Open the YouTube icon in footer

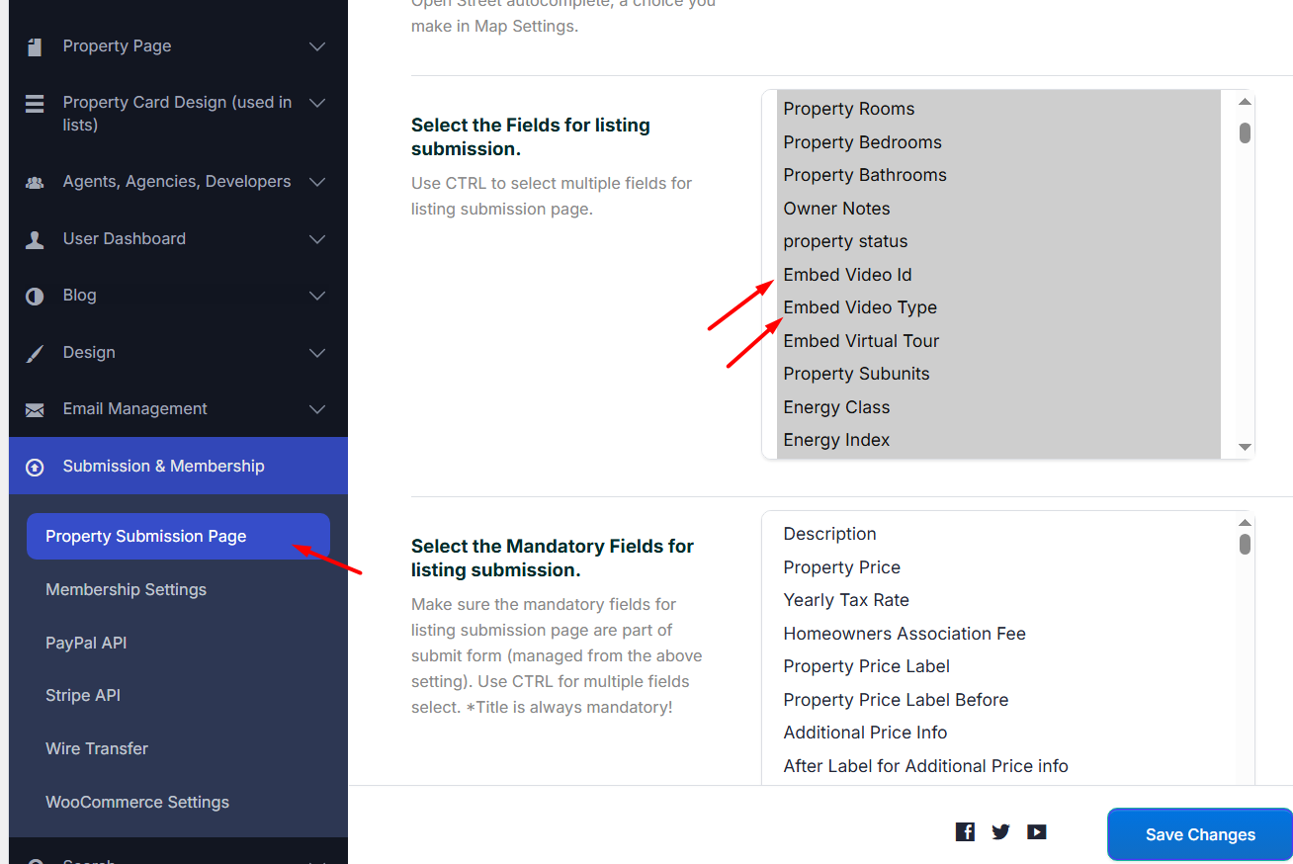(1036, 832)
